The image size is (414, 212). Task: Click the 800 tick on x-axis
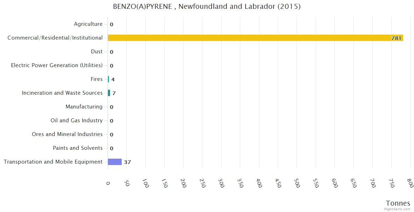tap(410, 183)
